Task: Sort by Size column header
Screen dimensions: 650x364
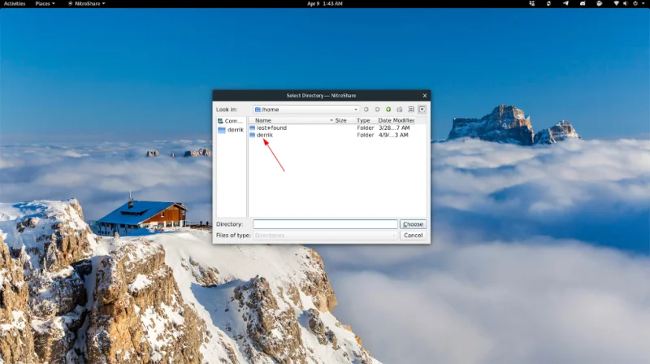Action: tap(340, 120)
